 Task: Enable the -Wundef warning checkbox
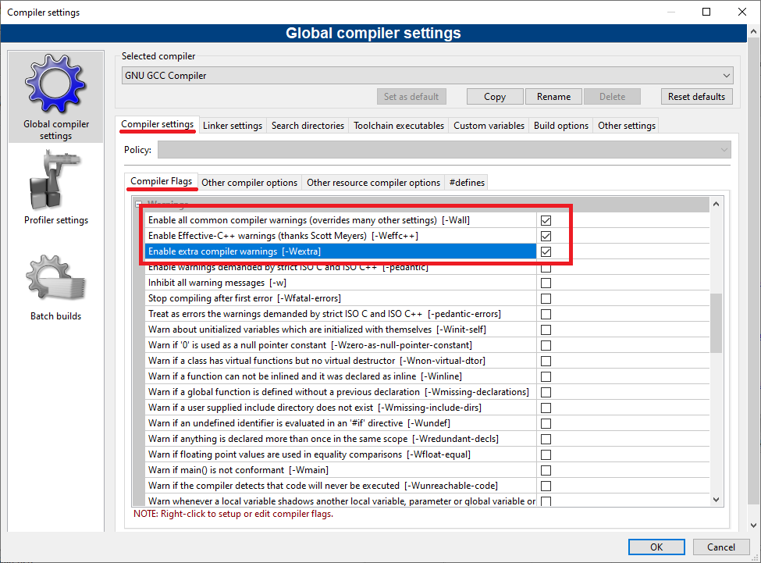click(546, 423)
